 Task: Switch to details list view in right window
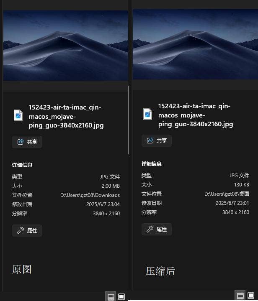coord(240,296)
